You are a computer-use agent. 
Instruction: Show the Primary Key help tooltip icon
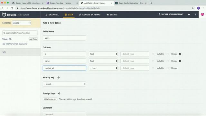coord(59,78)
